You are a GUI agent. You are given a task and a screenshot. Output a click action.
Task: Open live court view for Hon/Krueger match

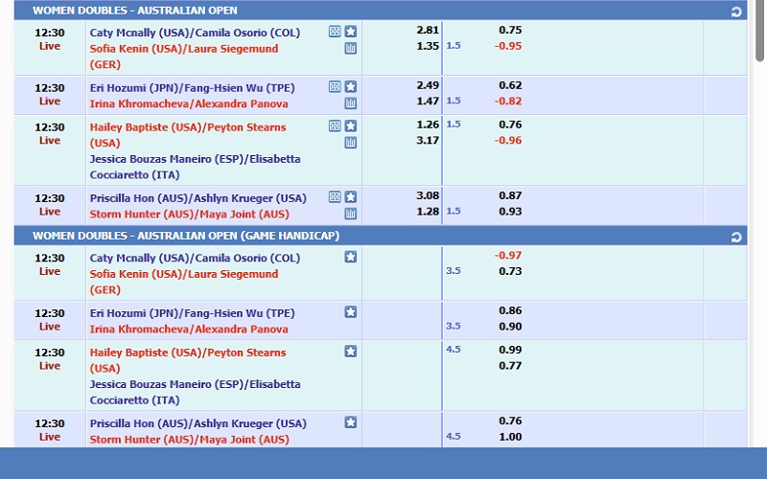pos(335,197)
